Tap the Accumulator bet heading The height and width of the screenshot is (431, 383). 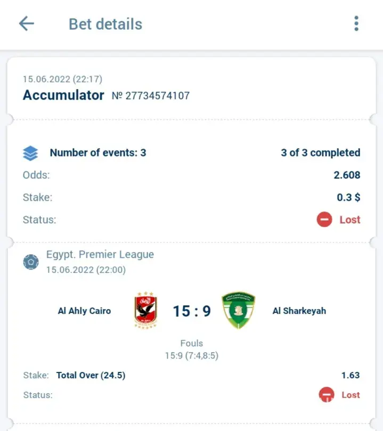pyautogui.click(x=63, y=95)
